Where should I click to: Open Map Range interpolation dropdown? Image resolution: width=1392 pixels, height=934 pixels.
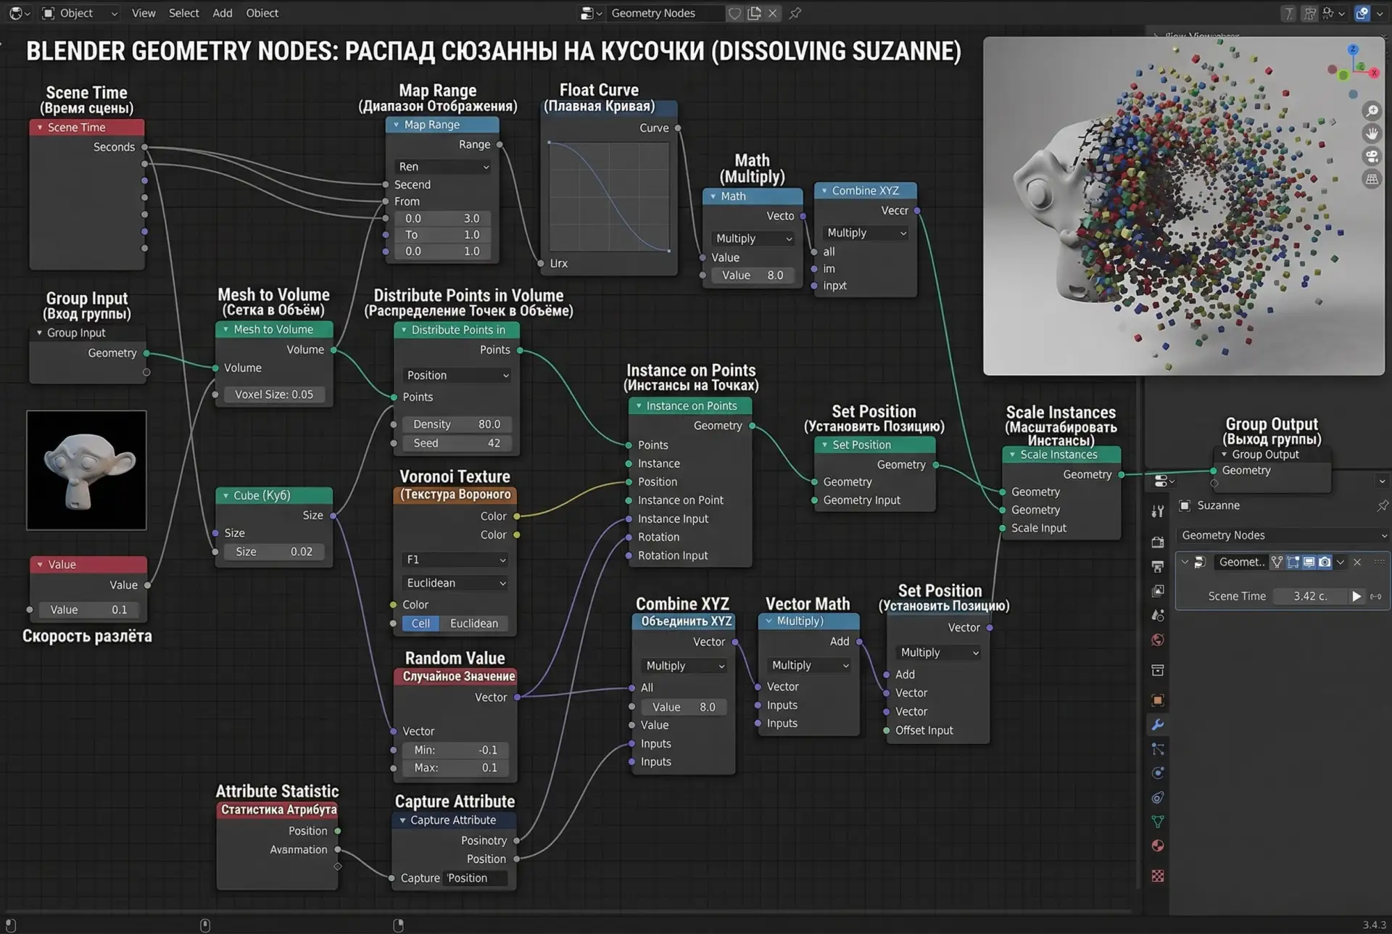click(x=443, y=167)
